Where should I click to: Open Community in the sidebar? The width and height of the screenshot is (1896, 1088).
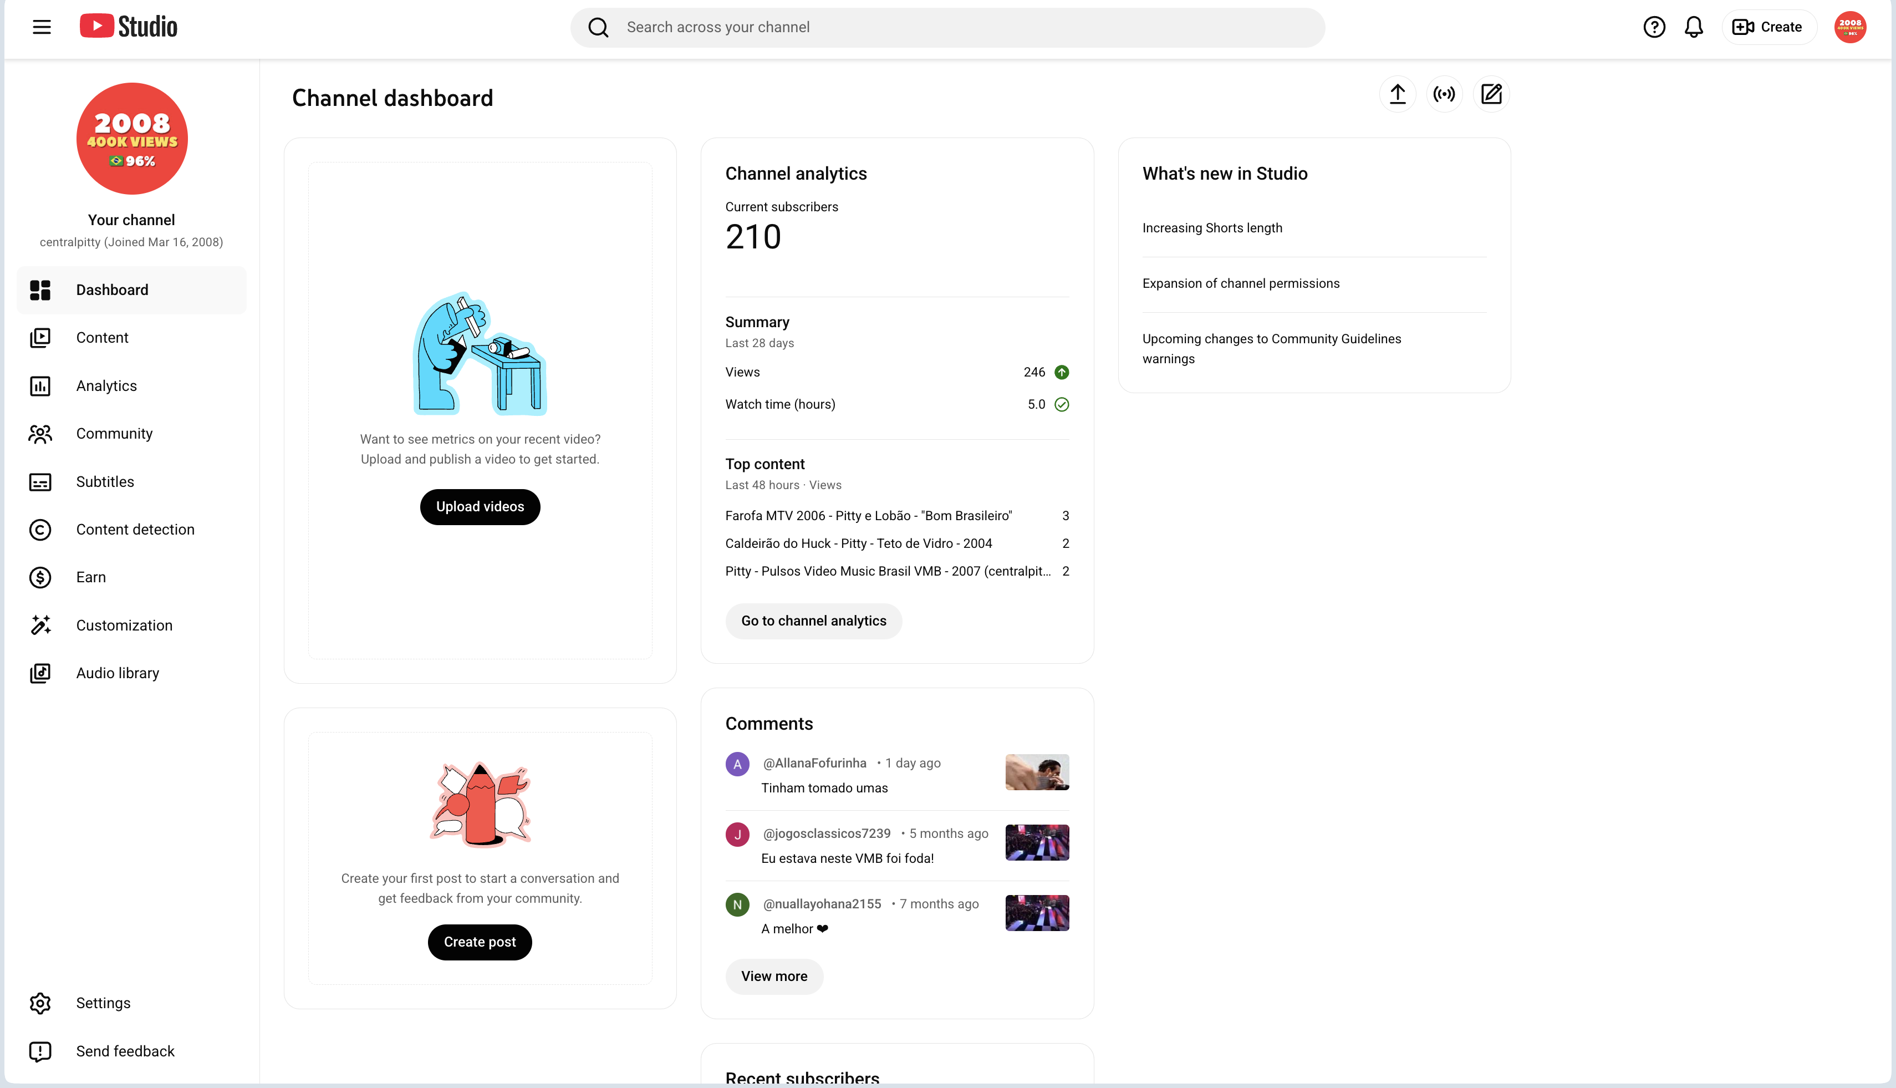point(131,434)
